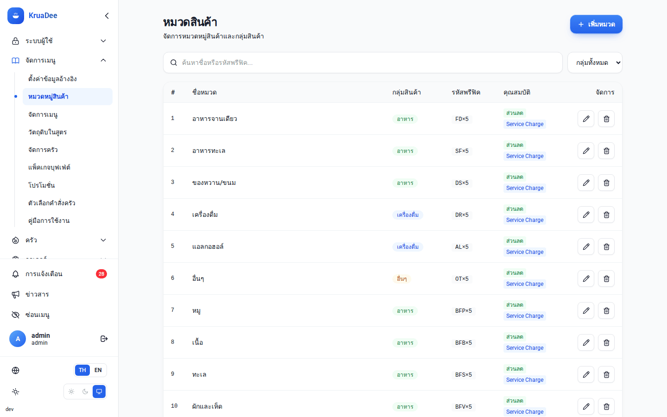Collapse sidebar with the left chevron
Image resolution: width=667 pixels, height=417 pixels.
[107, 16]
